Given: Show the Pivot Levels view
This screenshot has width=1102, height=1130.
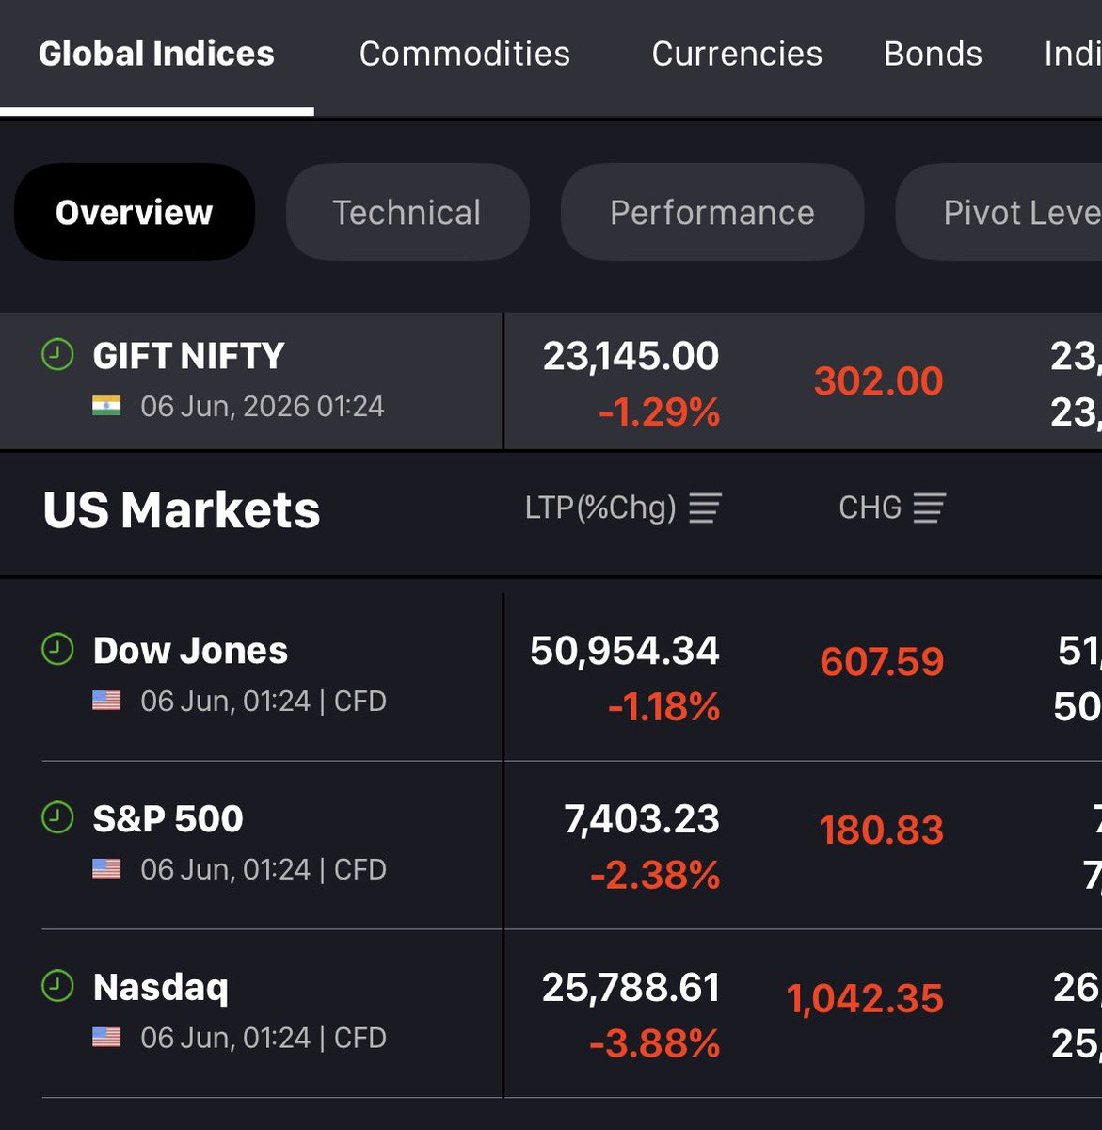Looking at the screenshot, I should (x=999, y=212).
